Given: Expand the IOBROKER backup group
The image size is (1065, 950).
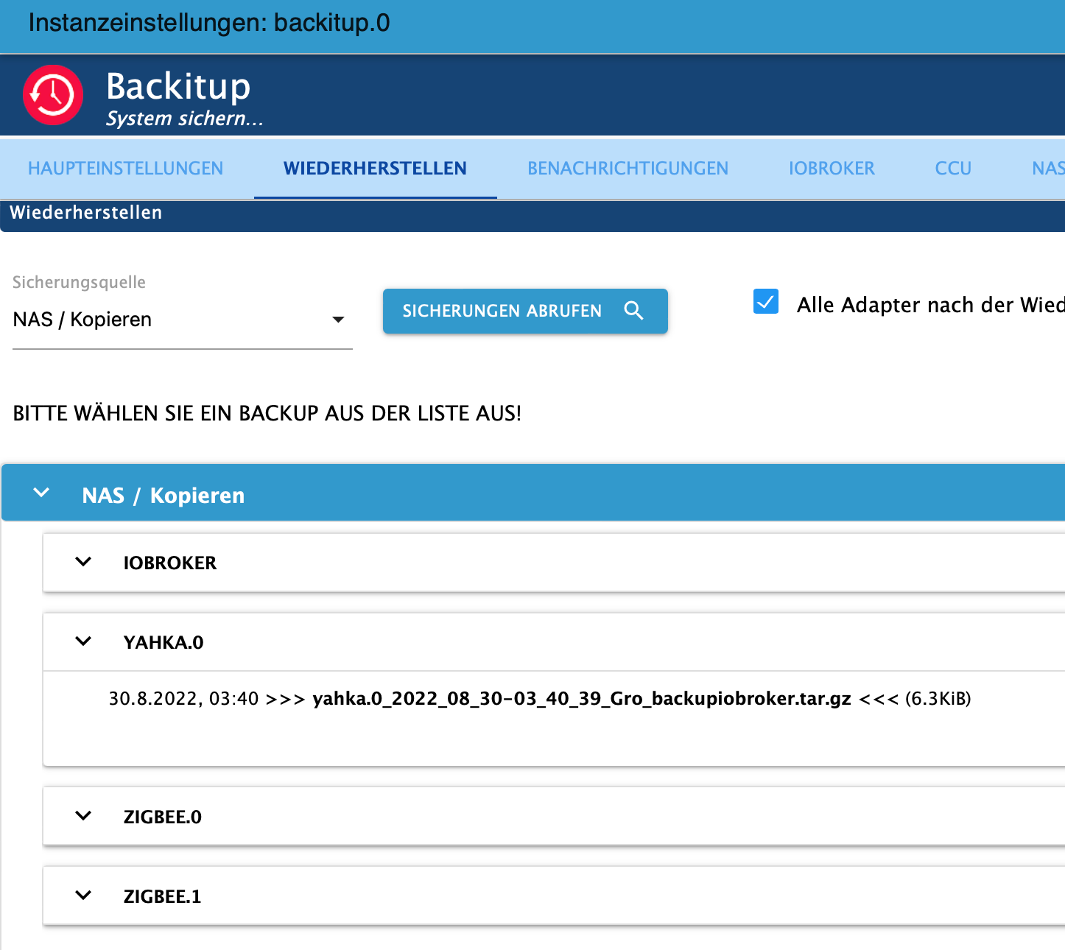Looking at the screenshot, I should coord(84,562).
